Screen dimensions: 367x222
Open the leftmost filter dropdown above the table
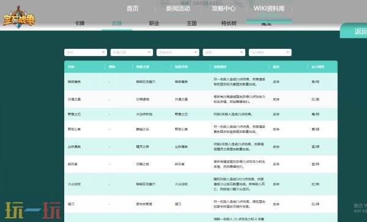86,52
